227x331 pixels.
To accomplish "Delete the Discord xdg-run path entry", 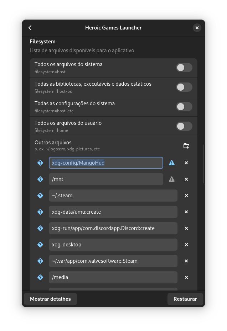I will [x=186, y=228].
